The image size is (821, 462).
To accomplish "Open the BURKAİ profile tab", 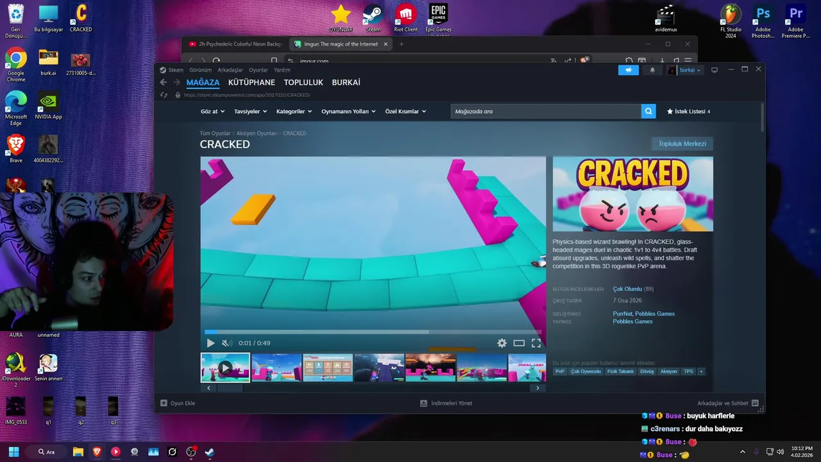I will pyautogui.click(x=346, y=83).
